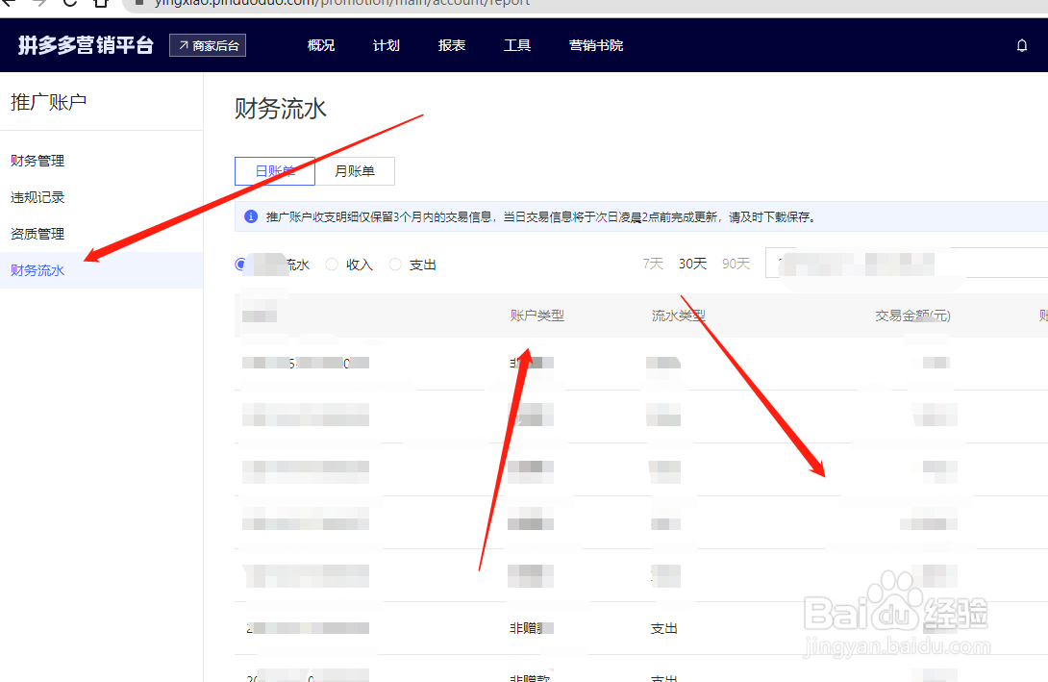The image size is (1048, 682).
Task: Open the 计划 menu item
Action: point(387,45)
